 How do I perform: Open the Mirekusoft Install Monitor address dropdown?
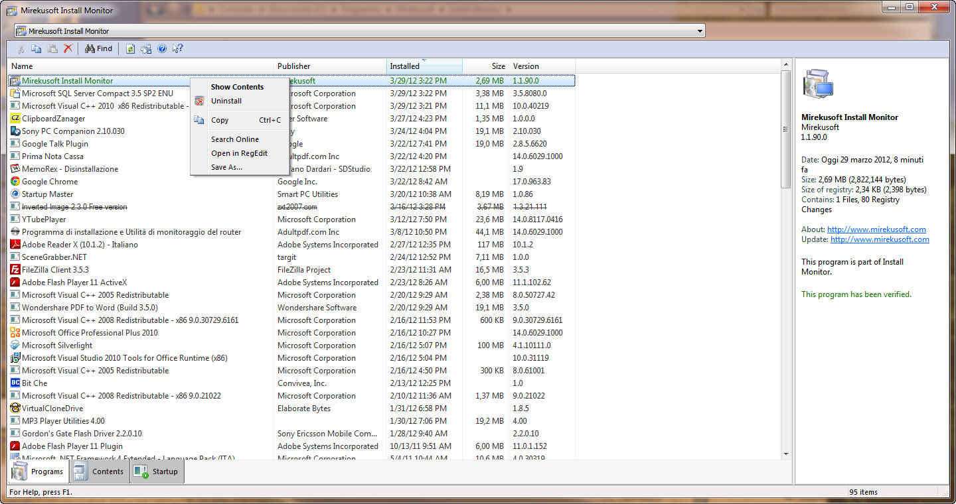pyautogui.click(x=700, y=31)
